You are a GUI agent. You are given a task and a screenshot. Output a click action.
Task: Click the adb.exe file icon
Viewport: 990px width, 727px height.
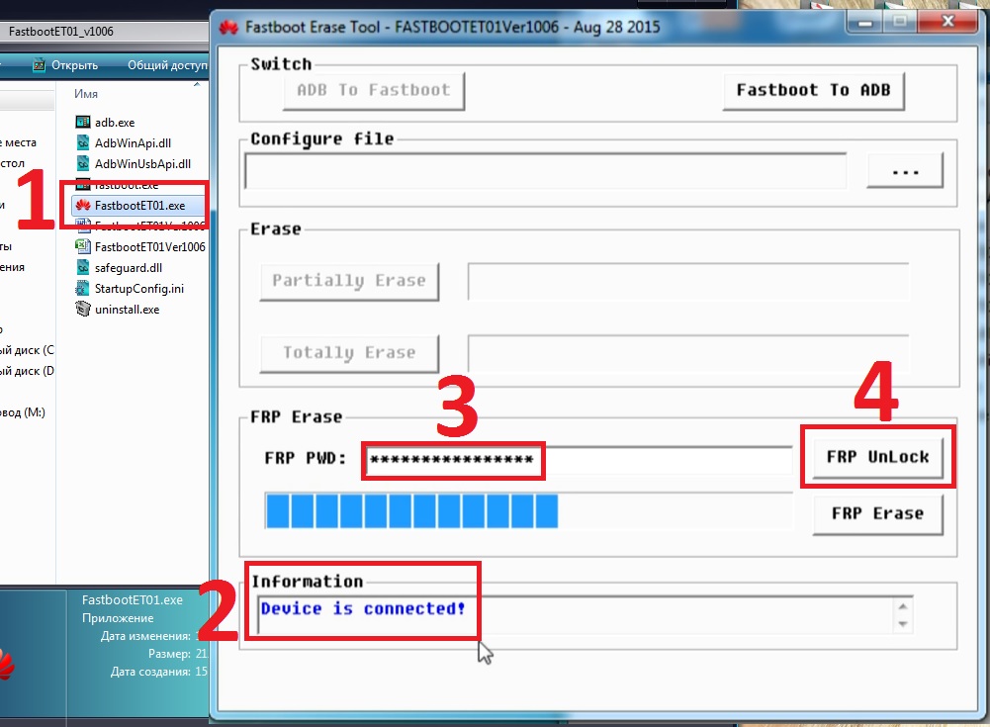click(x=83, y=122)
